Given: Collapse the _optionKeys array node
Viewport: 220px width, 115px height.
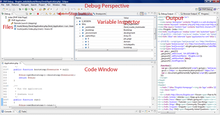Looking at the screenshot, I should click(80, 36).
